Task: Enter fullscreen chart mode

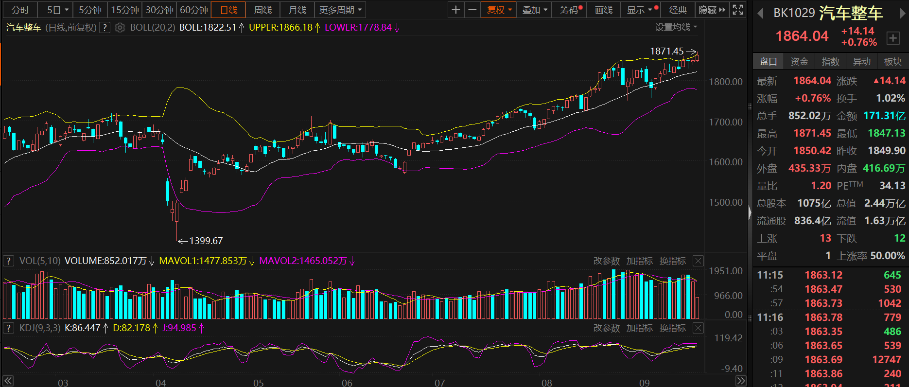Action: pos(738,10)
